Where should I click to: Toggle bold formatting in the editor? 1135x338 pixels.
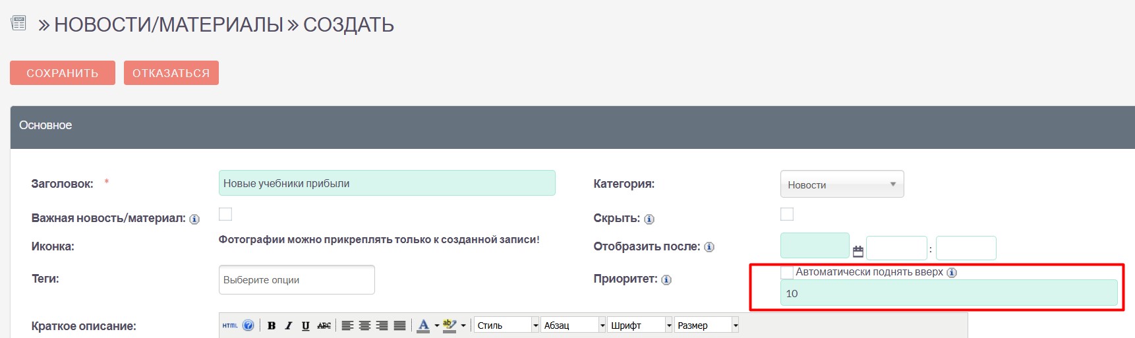271,325
